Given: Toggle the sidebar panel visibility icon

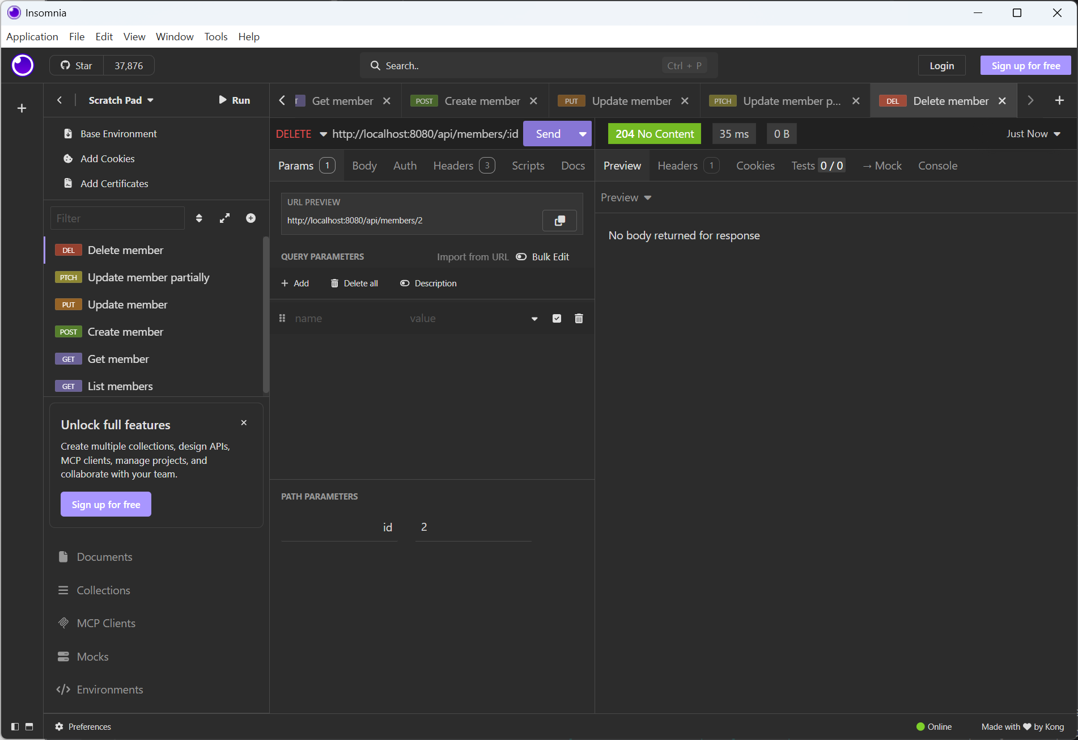Looking at the screenshot, I should click(x=15, y=726).
